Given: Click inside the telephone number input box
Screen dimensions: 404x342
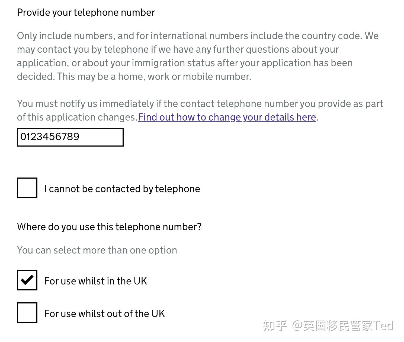Looking at the screenshot, I should tap(70, 137).
